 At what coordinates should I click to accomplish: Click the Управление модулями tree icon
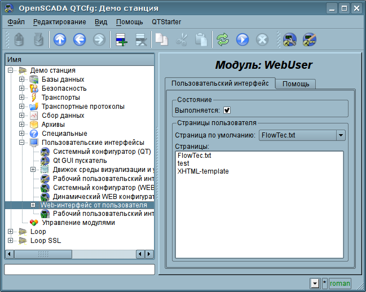tap(34, 223)
